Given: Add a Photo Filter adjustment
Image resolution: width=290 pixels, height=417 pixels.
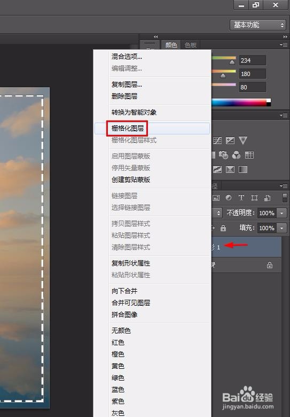Looking at the screenshot, I should tap(223, 155).
